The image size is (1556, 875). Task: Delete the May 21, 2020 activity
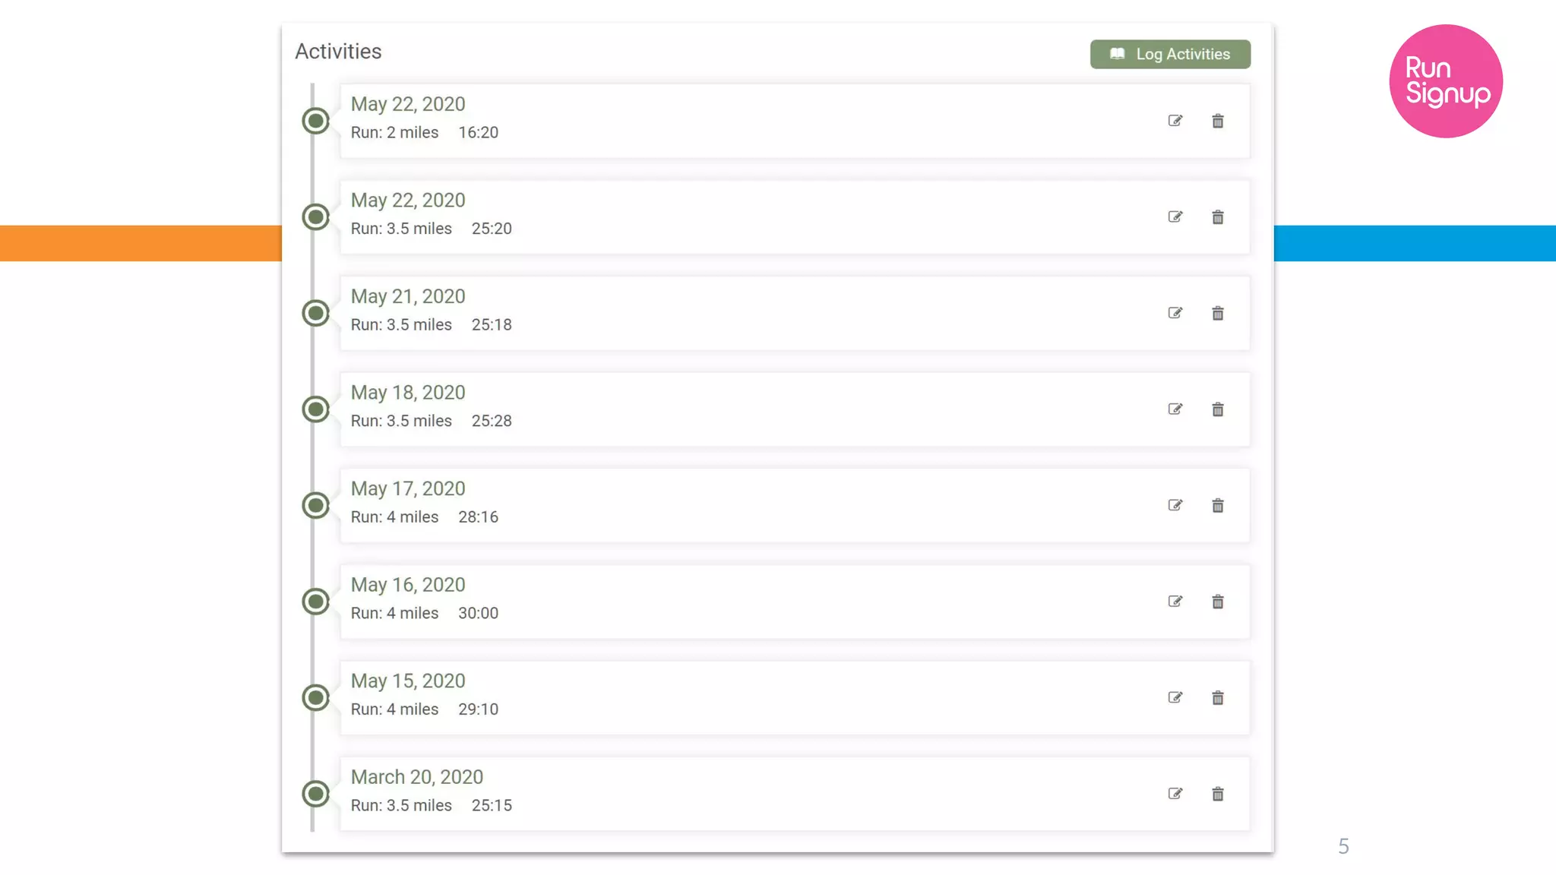click(1218, 313)
